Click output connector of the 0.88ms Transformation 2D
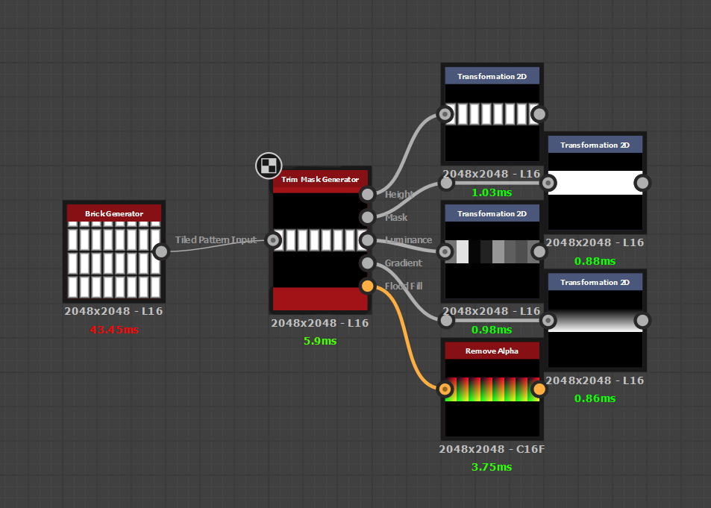 pos(642,183)
